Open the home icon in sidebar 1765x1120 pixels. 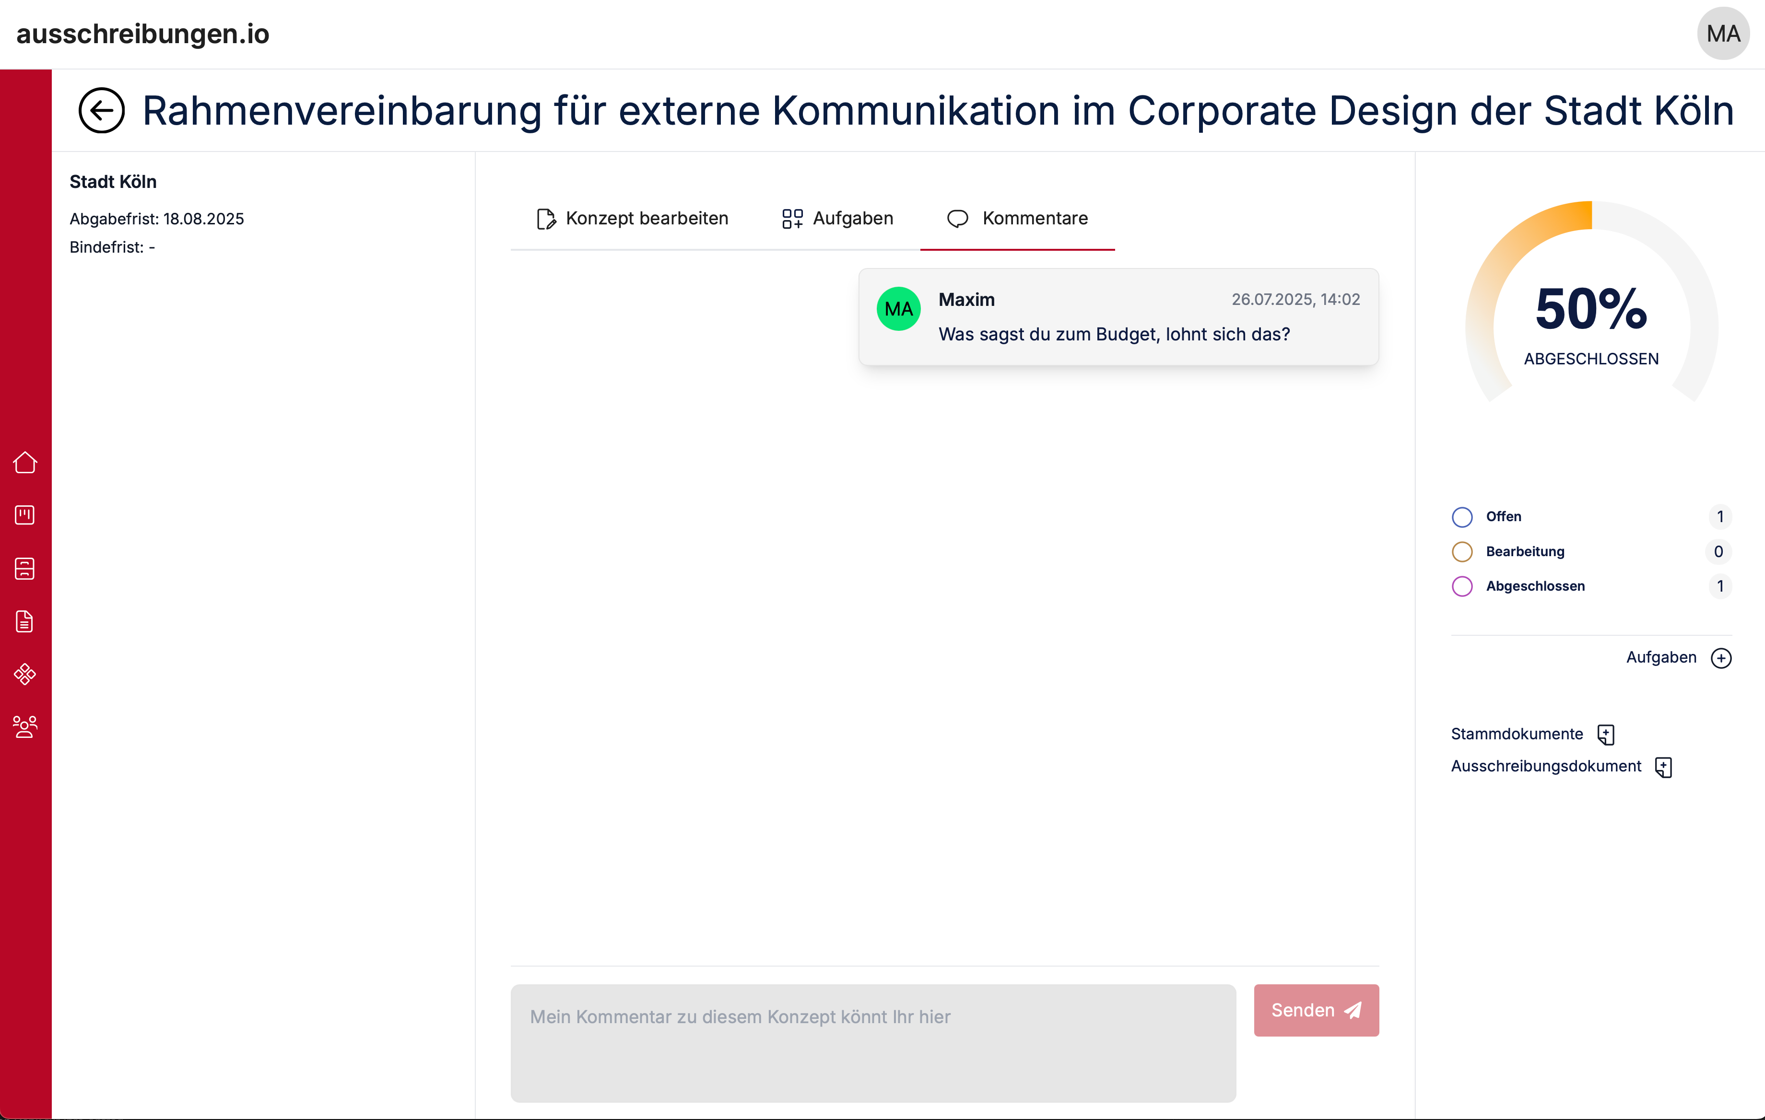click(x=25, y=462)
